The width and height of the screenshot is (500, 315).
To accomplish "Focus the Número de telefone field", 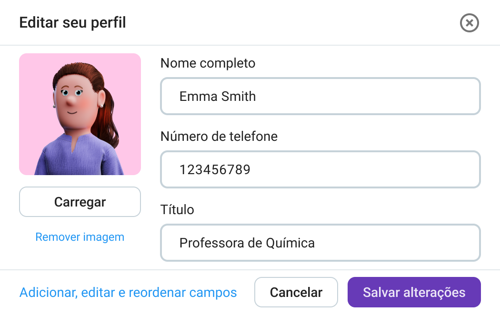I will [320, 169].
